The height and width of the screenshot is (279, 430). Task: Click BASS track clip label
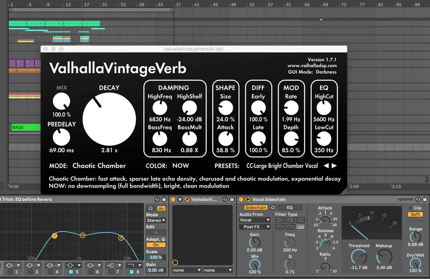[18, 127]
